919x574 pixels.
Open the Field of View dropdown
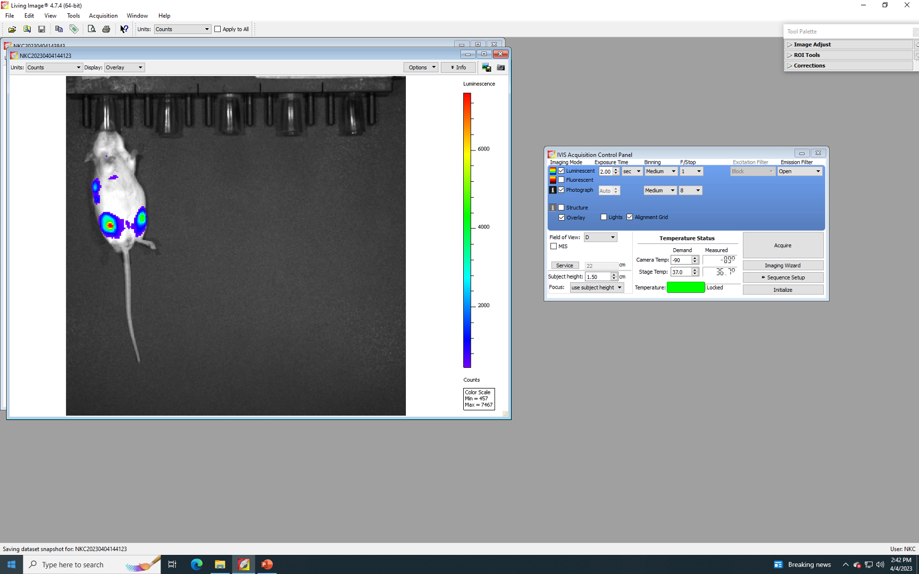(x=600, y=238)
